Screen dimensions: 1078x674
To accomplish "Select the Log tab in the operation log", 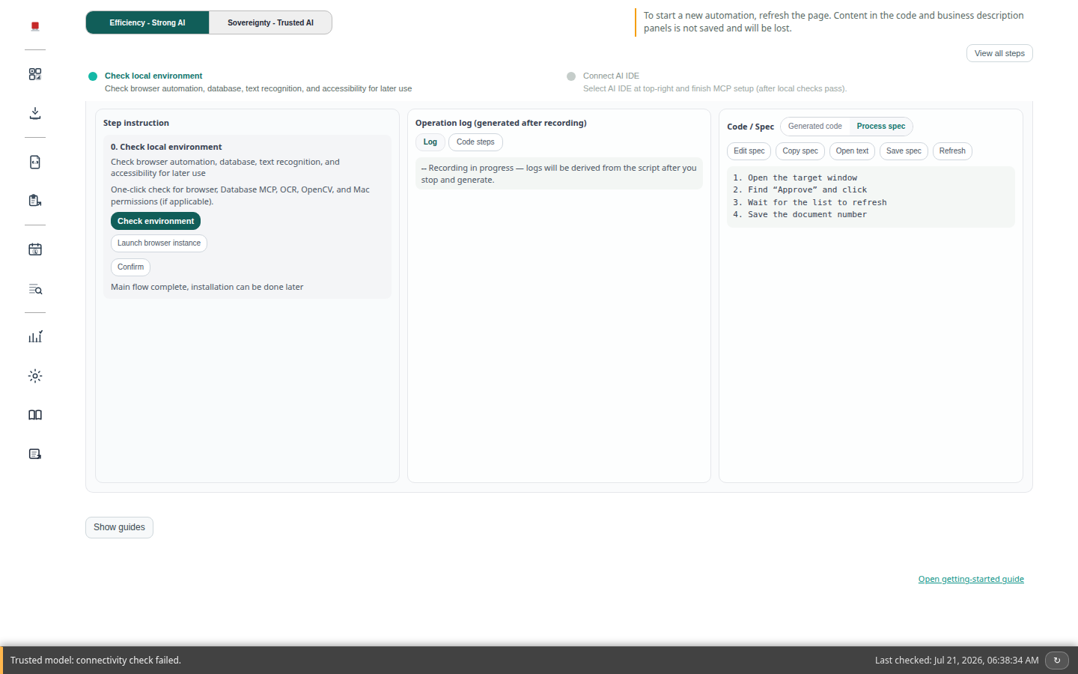I will pos(430,142).
